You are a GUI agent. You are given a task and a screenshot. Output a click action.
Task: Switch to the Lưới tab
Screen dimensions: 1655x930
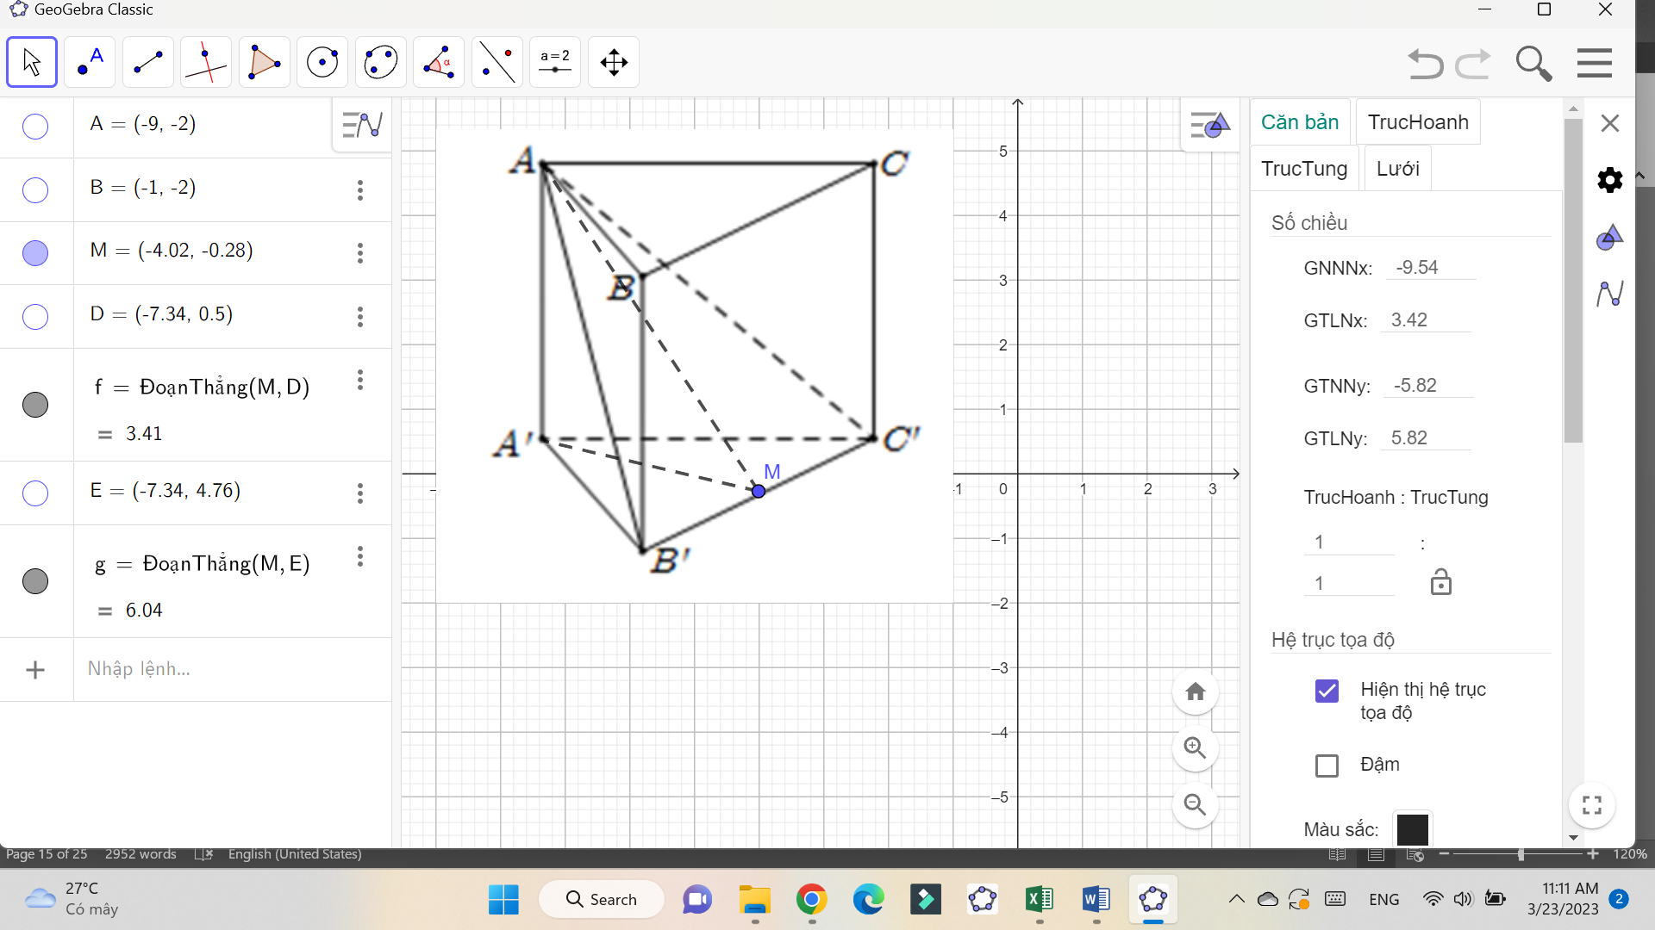(1397, 169)
